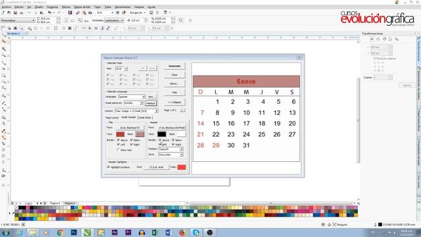Open the Texto menu
421x237 pixels.
point(97,7)
